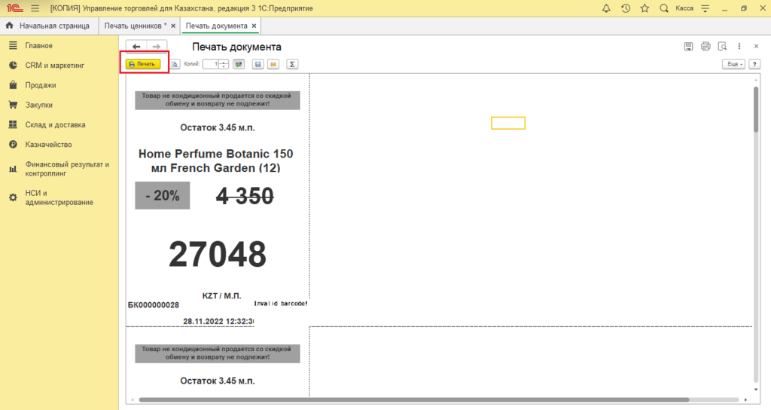This screenshot has width=771, height=410.
Task: Click the code БК000000028
Action: click(x=154, y=305)
